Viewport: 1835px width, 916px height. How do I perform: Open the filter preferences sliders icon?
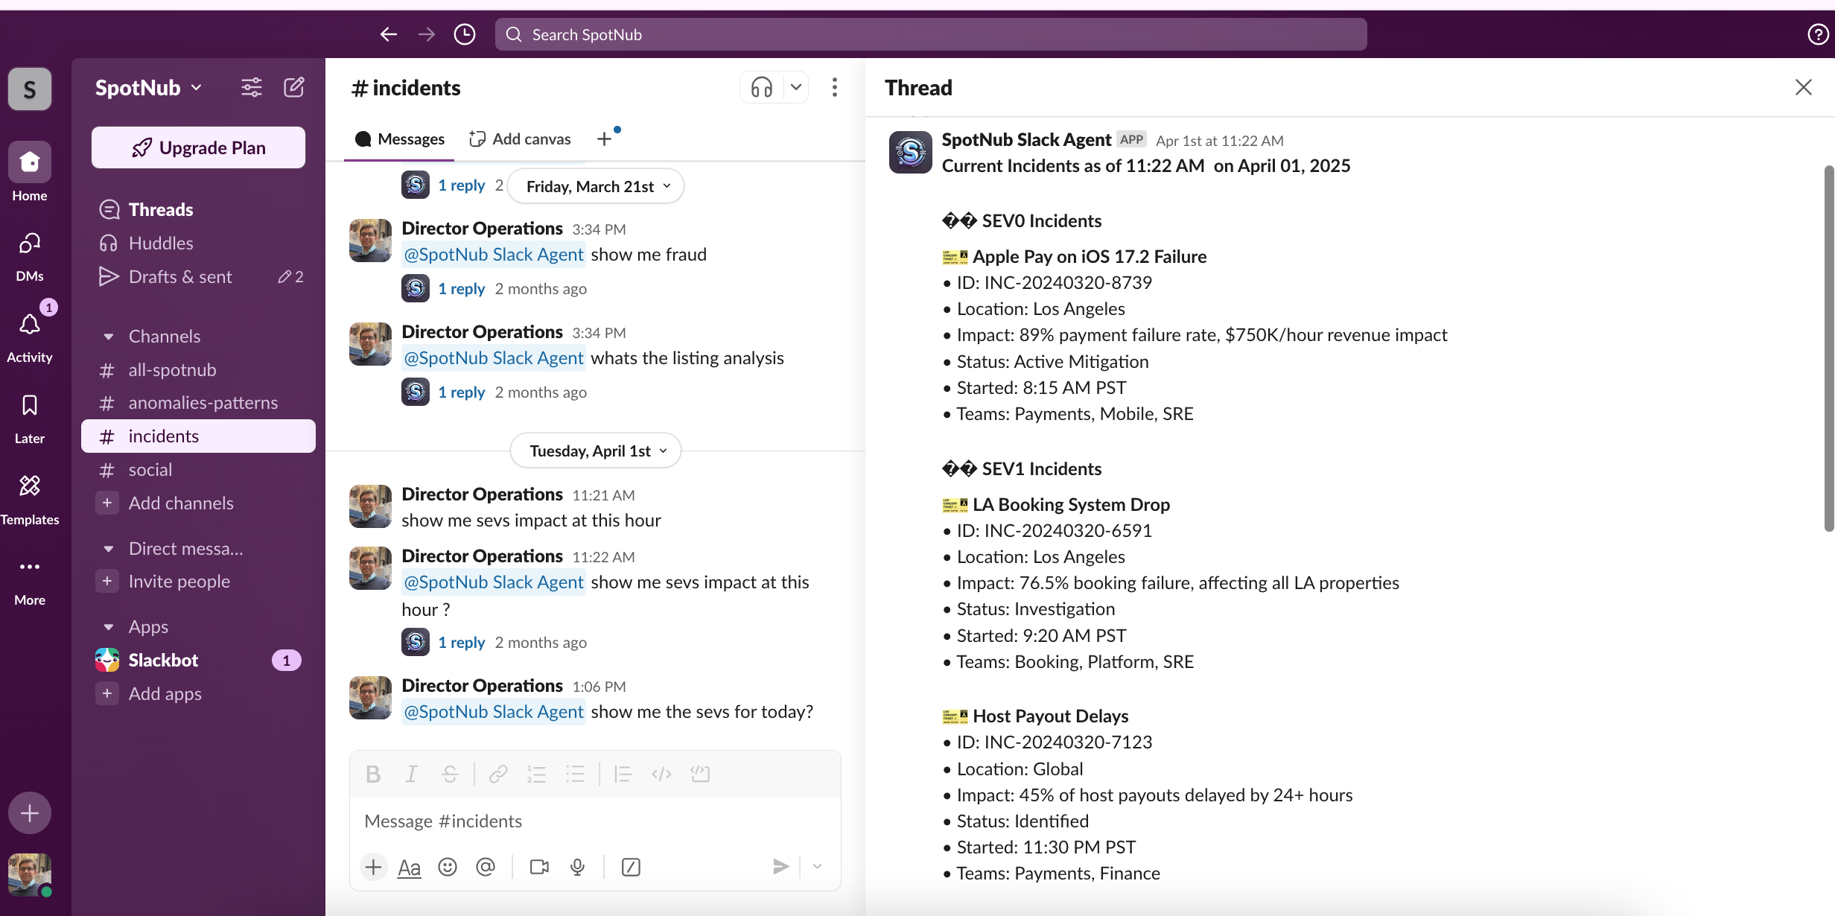[x=252, y=88]
